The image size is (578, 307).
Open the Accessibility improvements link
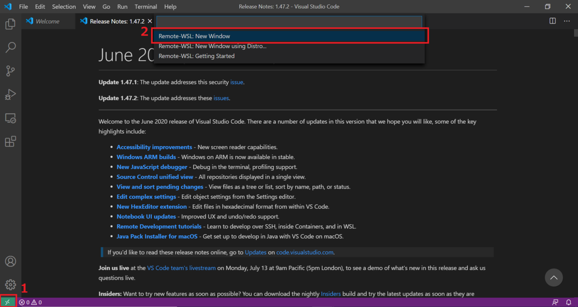point(154,147)
